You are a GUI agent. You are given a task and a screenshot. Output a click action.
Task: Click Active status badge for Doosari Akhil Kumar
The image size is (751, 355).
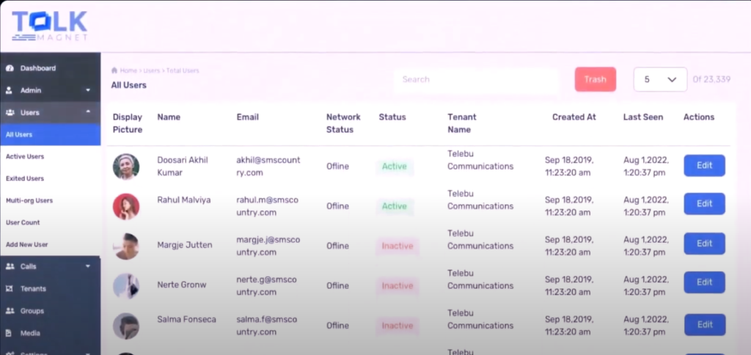pos(394,166)
